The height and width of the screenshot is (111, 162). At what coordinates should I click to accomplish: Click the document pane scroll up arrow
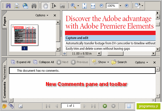(x=157, y=17)
